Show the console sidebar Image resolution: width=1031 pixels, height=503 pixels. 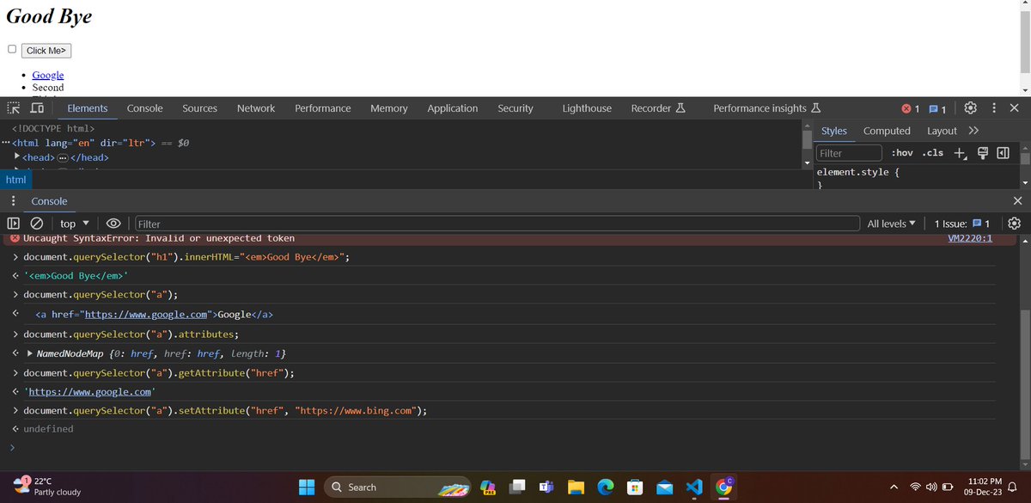coord(12,223)
